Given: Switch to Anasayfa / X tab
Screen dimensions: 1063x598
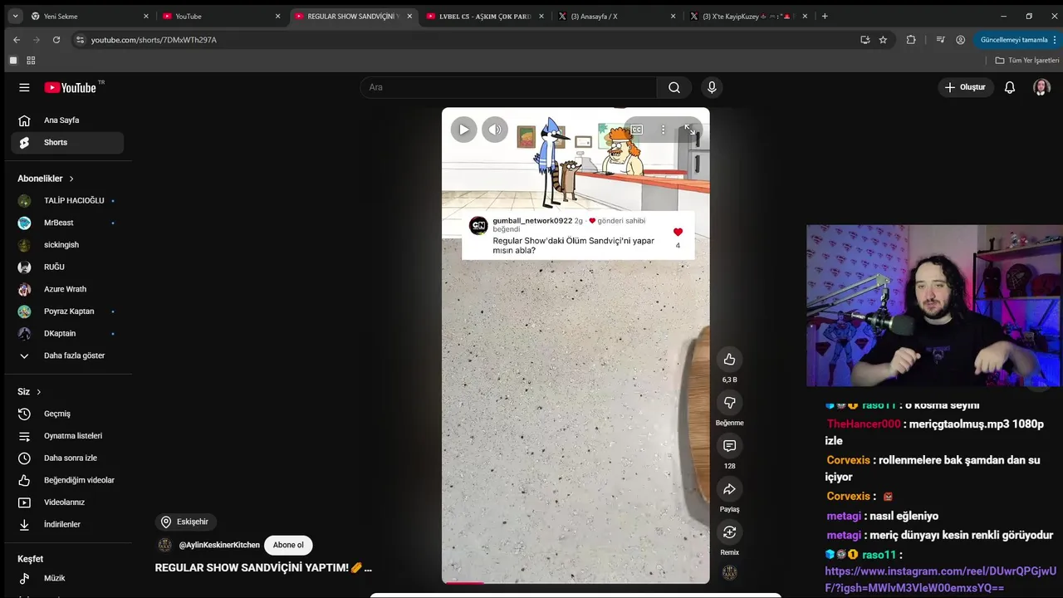Looking at the screenshot, I should (617, 16).
